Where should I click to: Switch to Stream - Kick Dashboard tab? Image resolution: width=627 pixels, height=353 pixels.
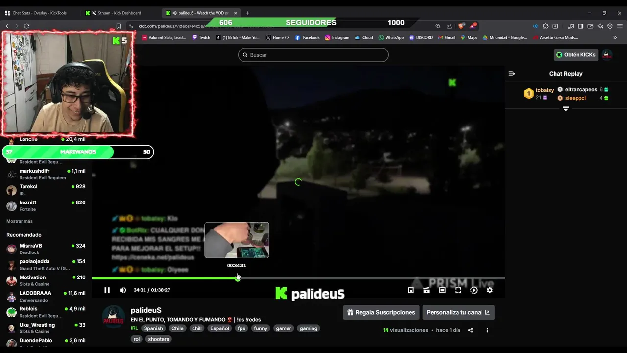pos(120,13)
